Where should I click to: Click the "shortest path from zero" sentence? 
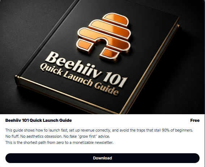tap(59, 142)
